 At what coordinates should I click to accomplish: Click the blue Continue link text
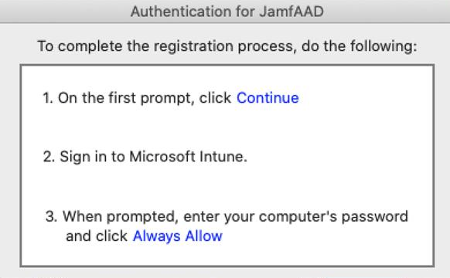click(x=268, y=98)
